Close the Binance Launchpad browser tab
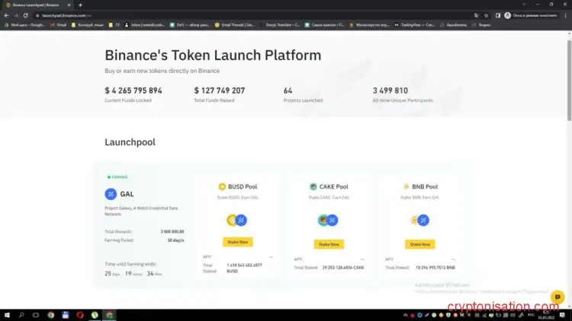572x321 pixels. coord(69,5)
